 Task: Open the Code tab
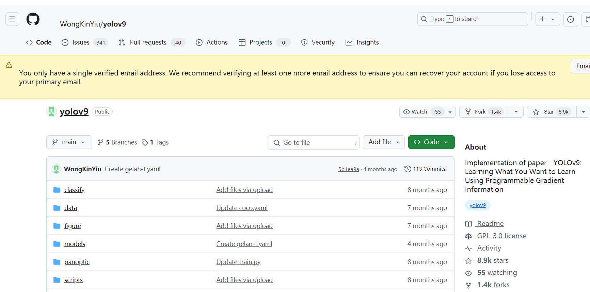click(38, 42)
